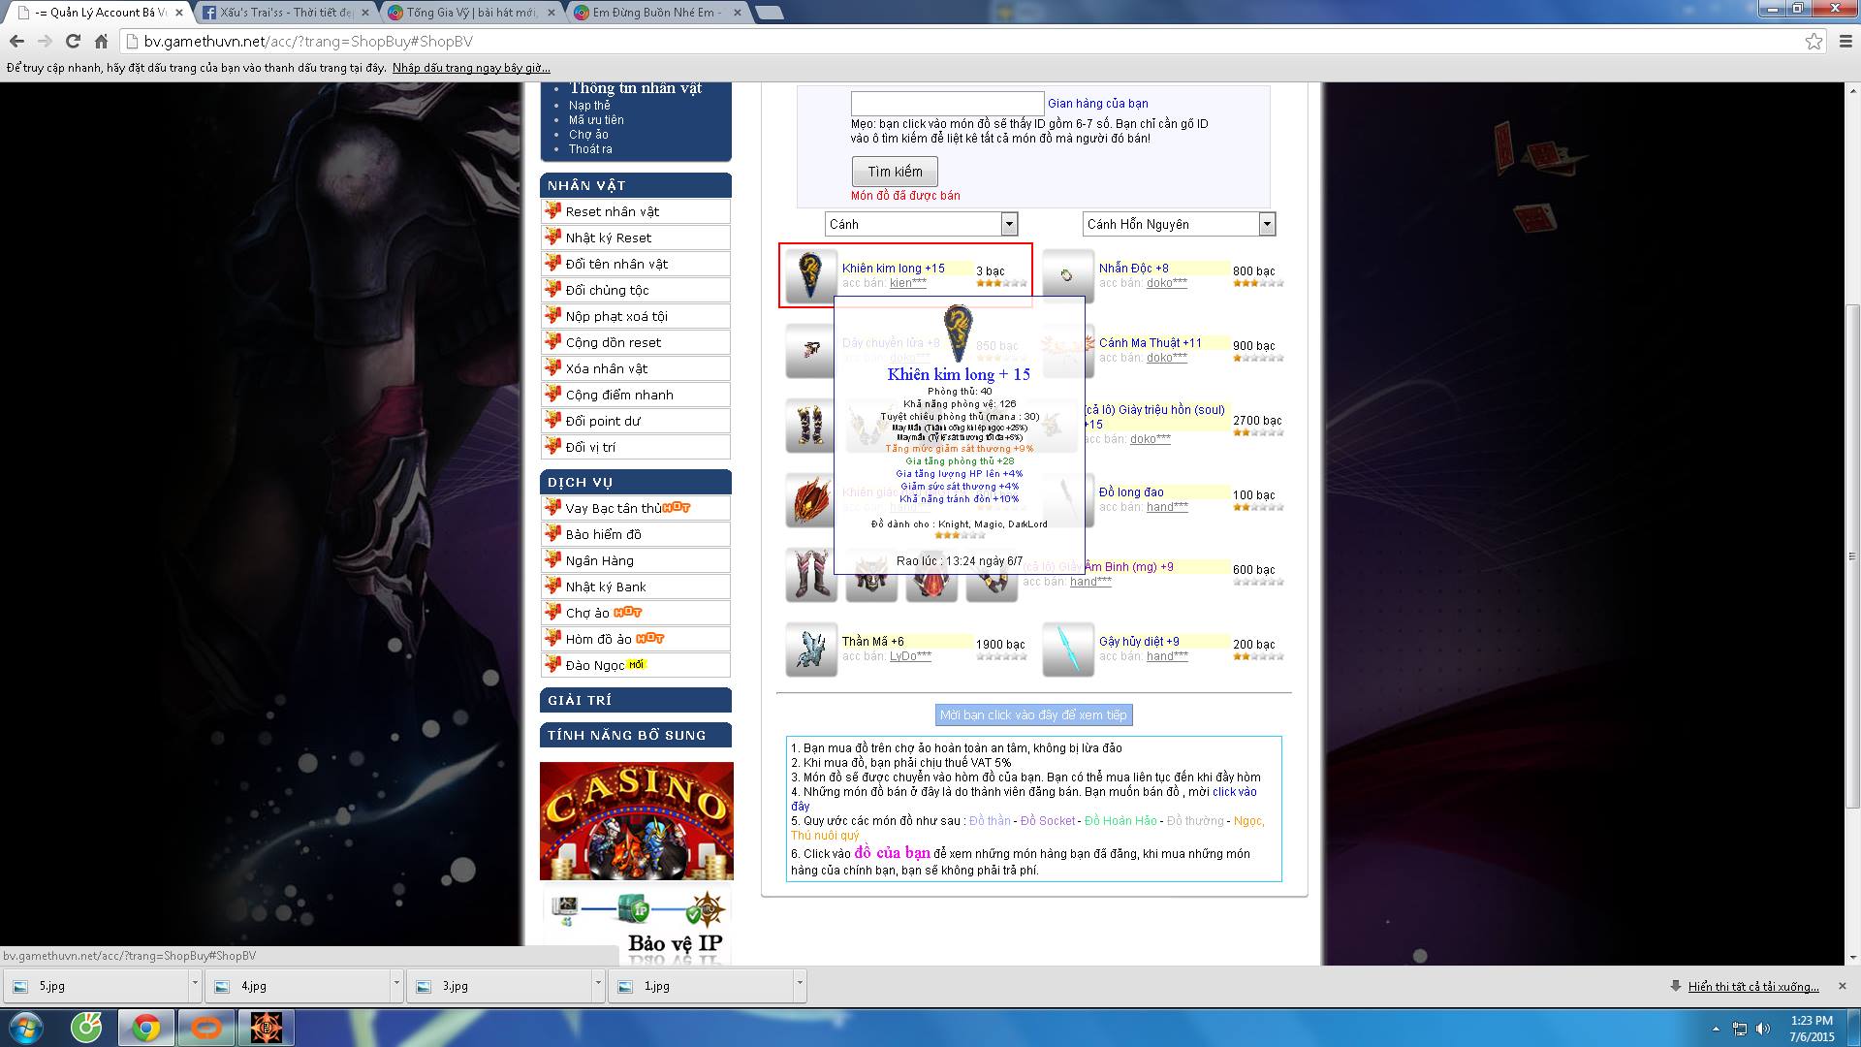Open Bảo hiểm đồ menu item
This screenshot has width=1861, height=1047.
coord(636,534)
